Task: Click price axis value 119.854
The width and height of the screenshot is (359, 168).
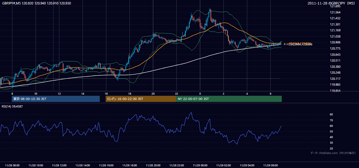Action: click(335, 91)
